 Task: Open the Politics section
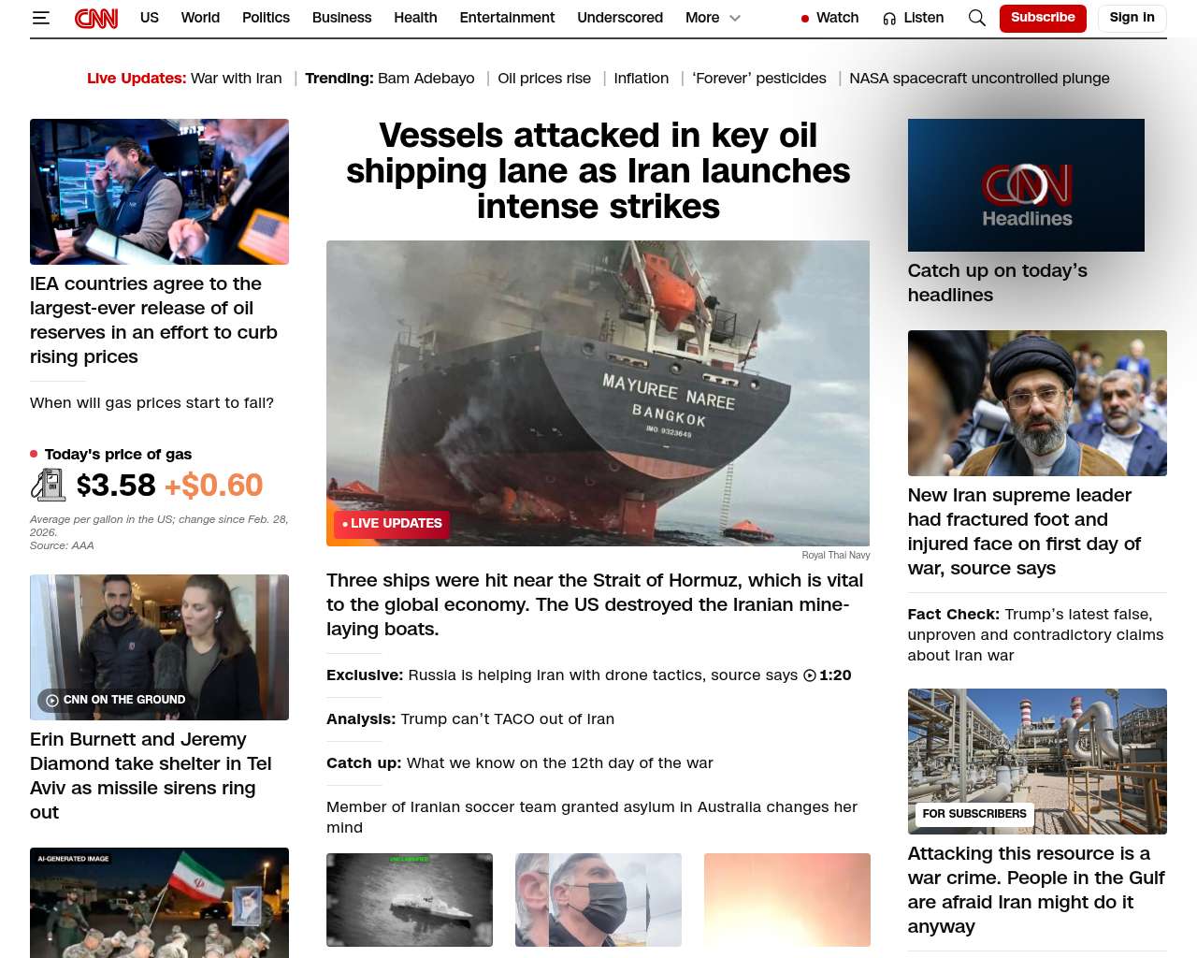pos(266,18)
